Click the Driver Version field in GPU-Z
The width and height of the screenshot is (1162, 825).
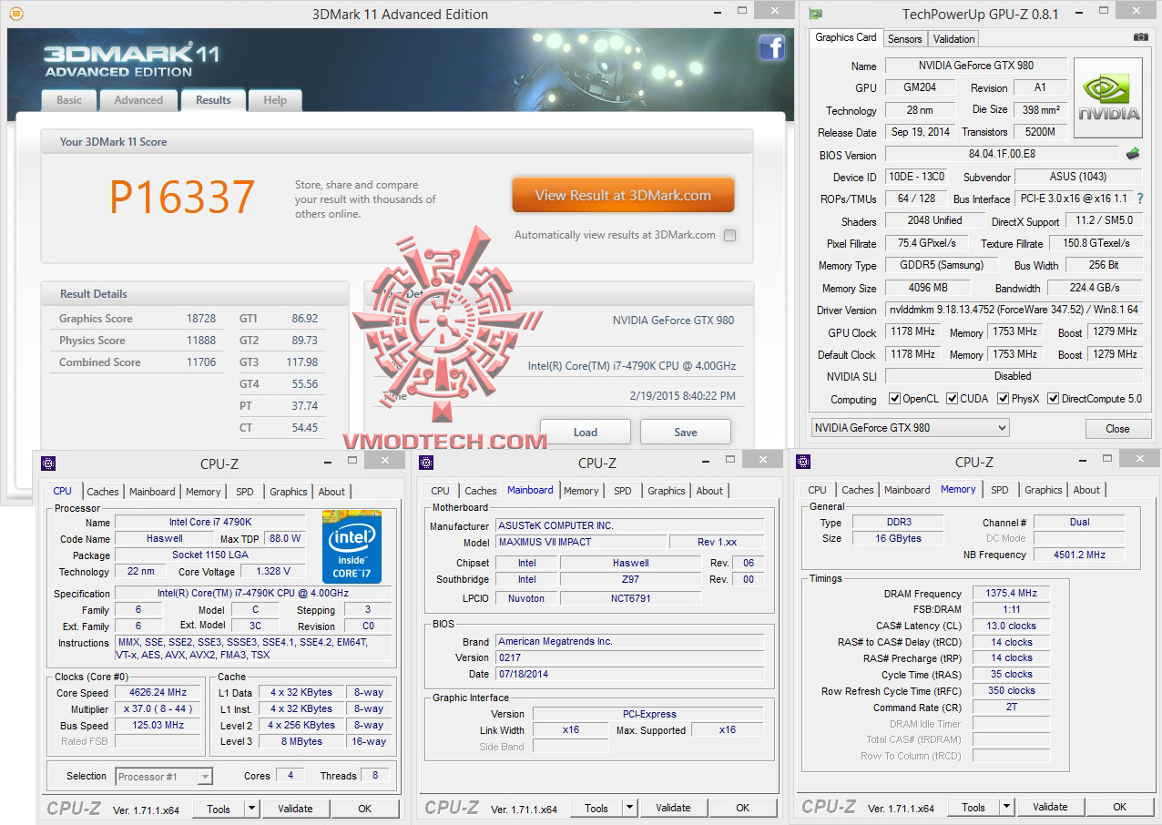[1014, 311]
